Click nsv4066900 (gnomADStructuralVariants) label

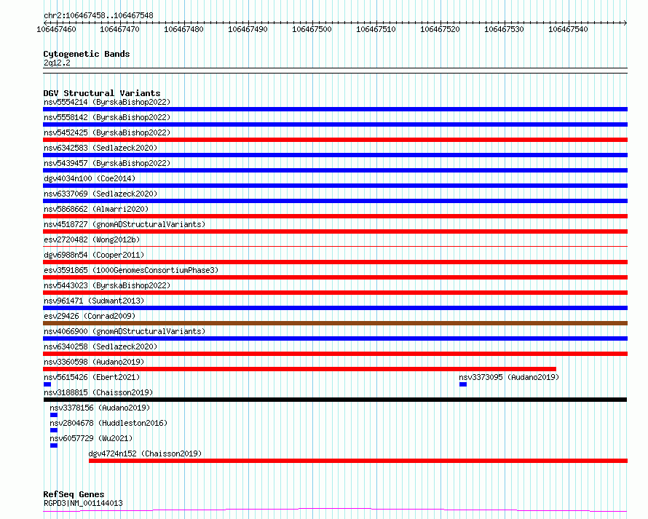(125, 331)
